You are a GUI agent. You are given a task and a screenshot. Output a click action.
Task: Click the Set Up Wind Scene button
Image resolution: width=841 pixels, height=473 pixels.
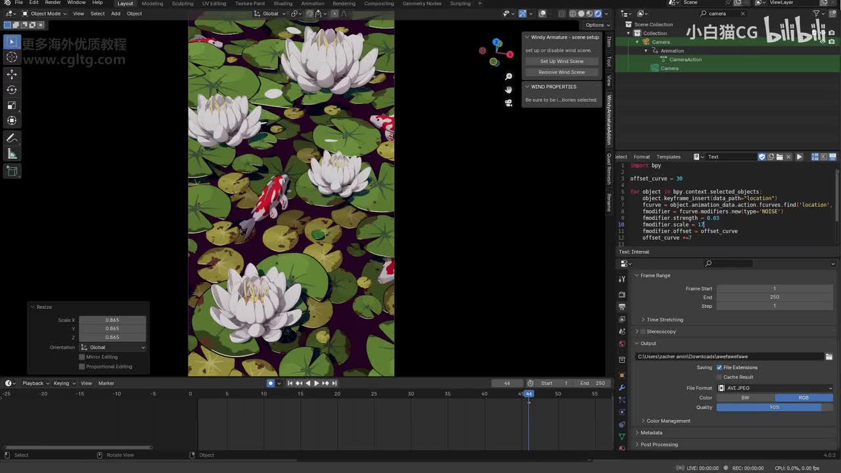coord(562,61)
